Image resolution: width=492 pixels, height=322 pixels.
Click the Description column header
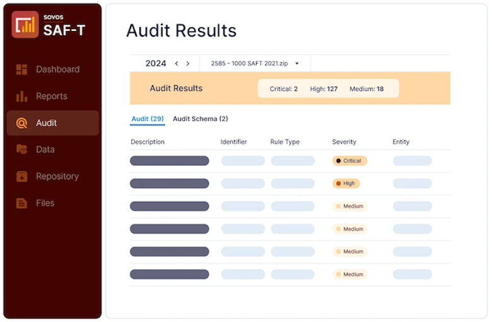coord(148,142)
